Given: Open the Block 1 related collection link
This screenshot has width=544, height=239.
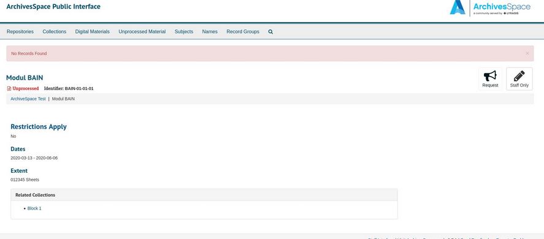Looking at the screenshot, I should click(x=34, y=208).
